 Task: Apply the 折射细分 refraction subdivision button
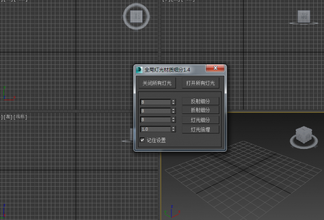coord(200,110)
